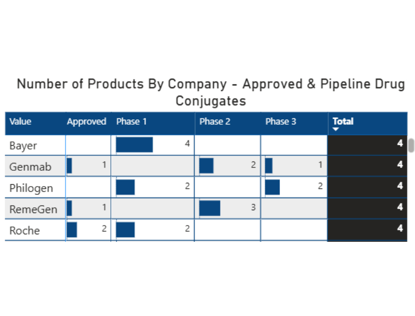Select the Philogen row label

(31, 188)
